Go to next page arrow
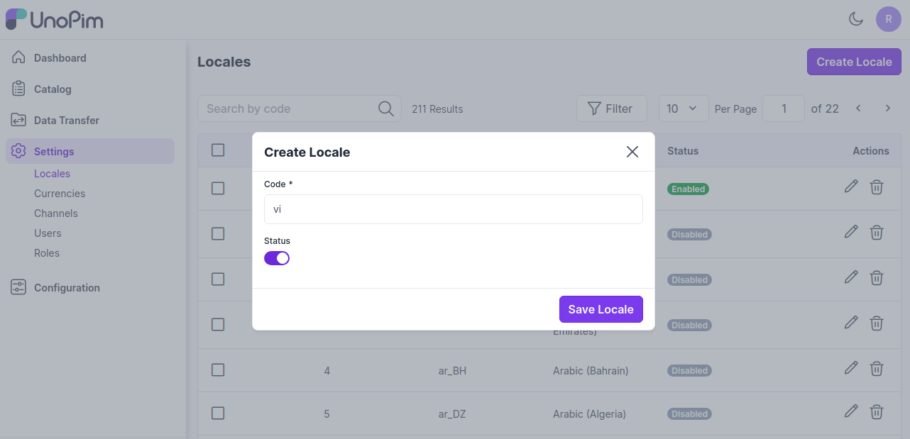Image resolution: width=910 pixels, height=439 pixels. (887, 109)
